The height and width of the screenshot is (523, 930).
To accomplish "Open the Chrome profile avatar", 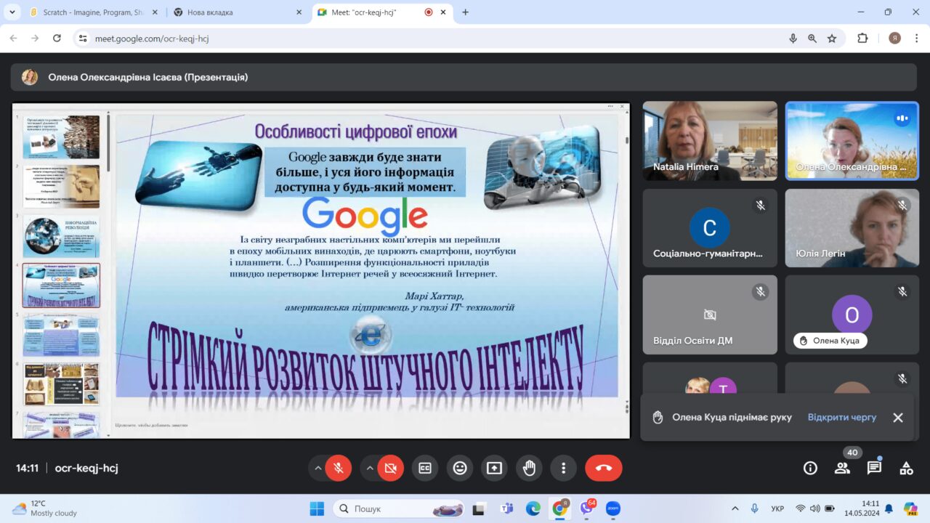I will click(x=894, y=38).
